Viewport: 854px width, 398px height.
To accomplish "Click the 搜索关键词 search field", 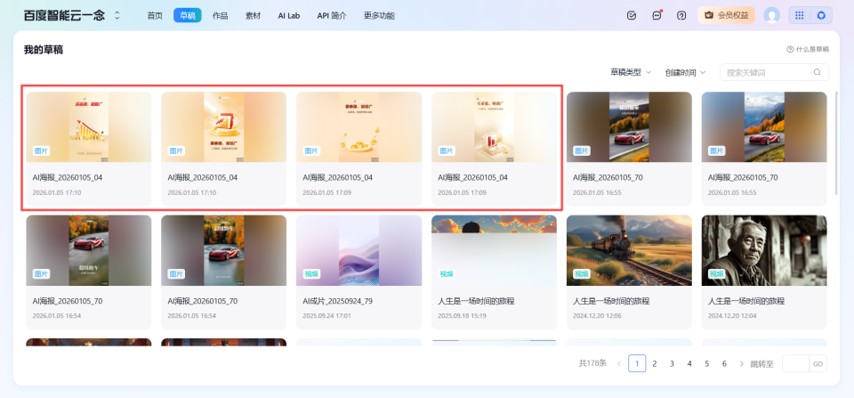I will [765, 72].
